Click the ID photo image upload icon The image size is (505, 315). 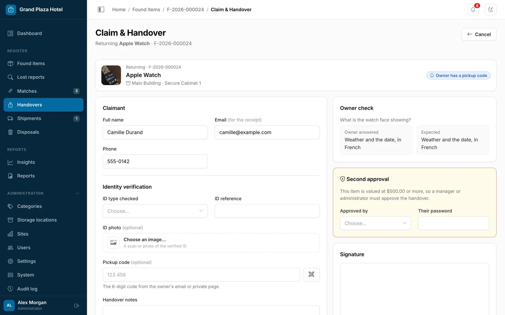click(113, 243)
